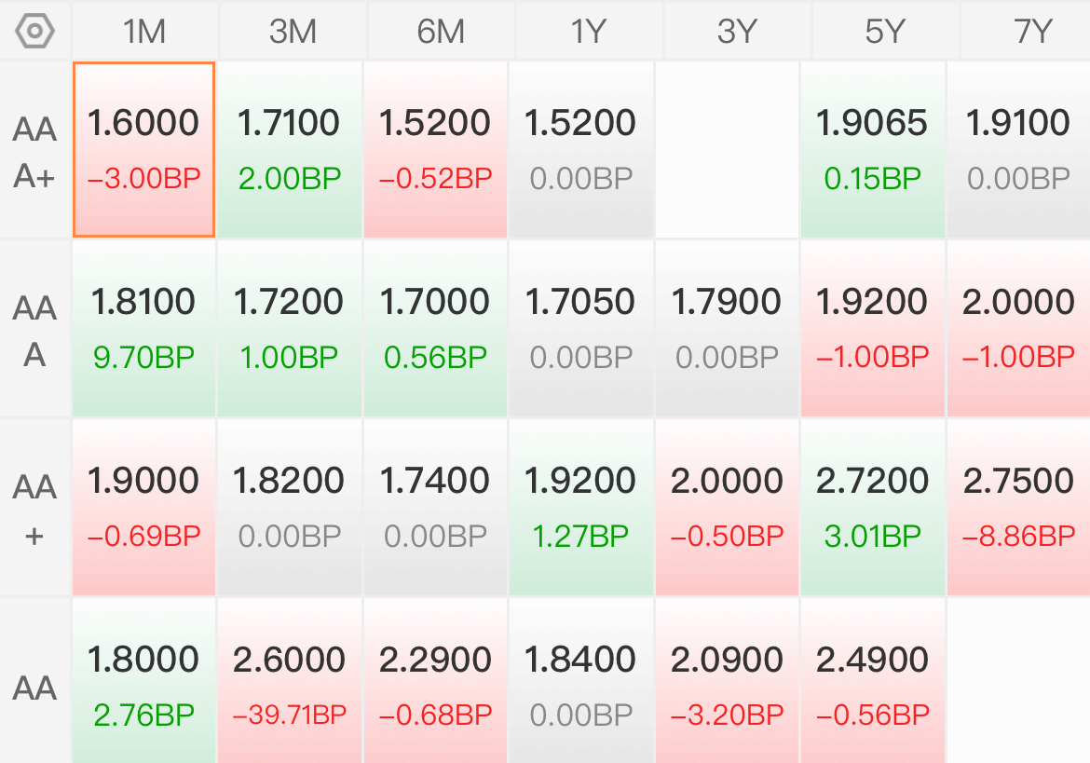Open the highlighted AAA+ 1M cell 1.6000

point(144,149)
